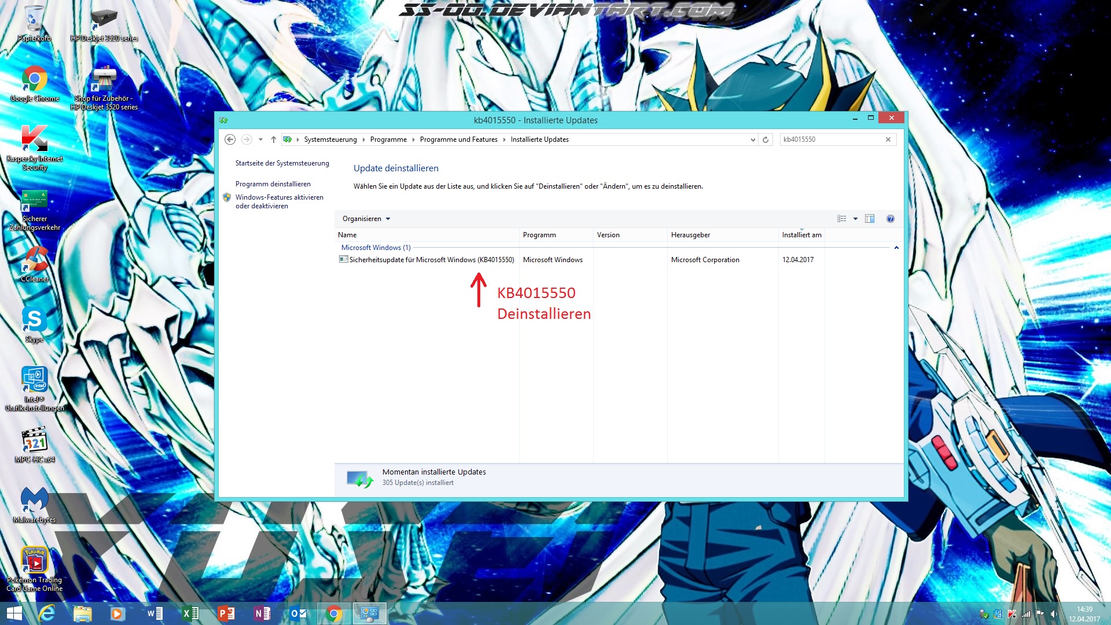The image size is (1111, 625).
Task: Toggle the preview pane icon
Action: [870, 219]
